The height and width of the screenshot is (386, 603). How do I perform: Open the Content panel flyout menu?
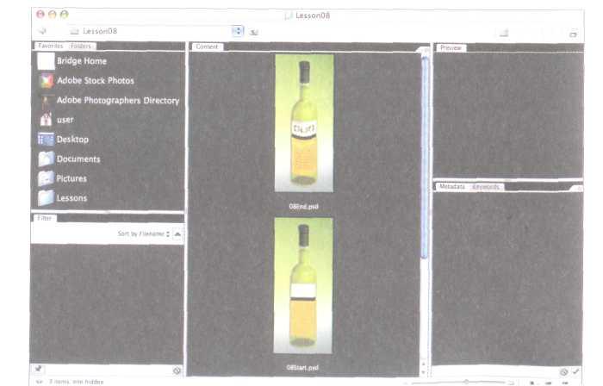coord(424,50)
